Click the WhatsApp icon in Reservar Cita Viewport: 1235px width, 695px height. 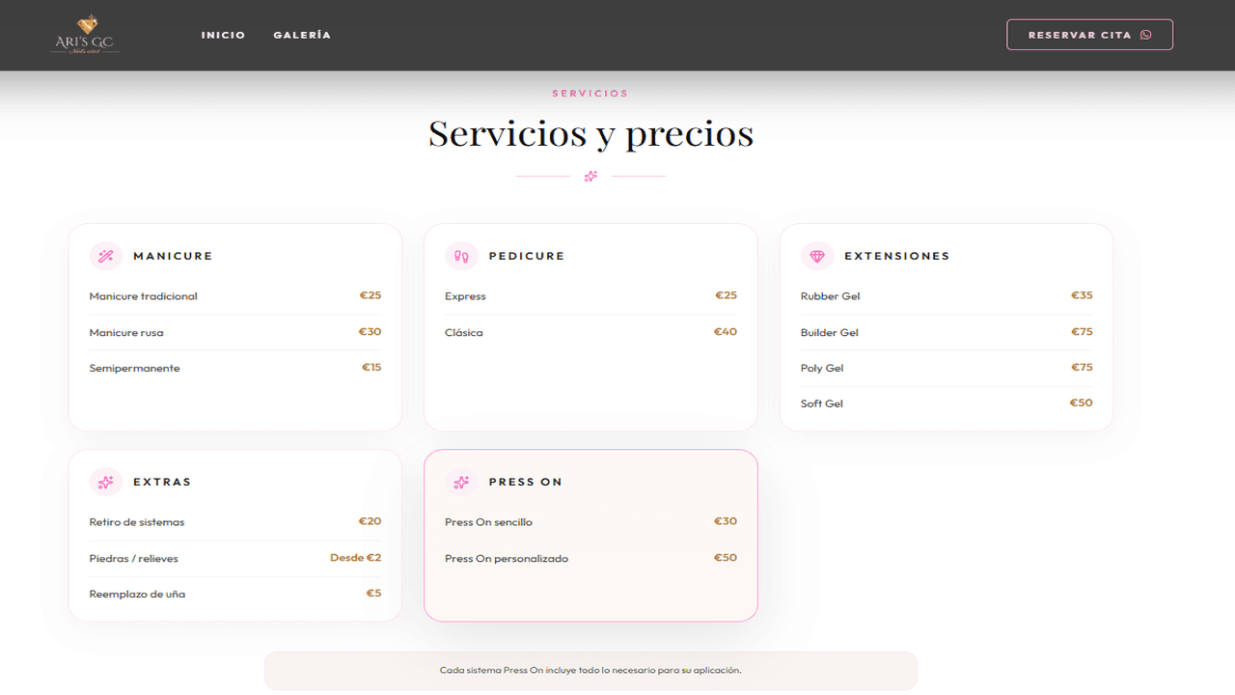click(1146, 35)
